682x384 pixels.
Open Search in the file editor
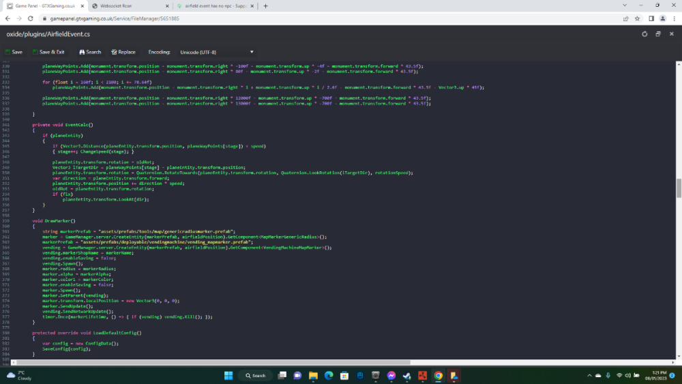click(x=90, y=52)
